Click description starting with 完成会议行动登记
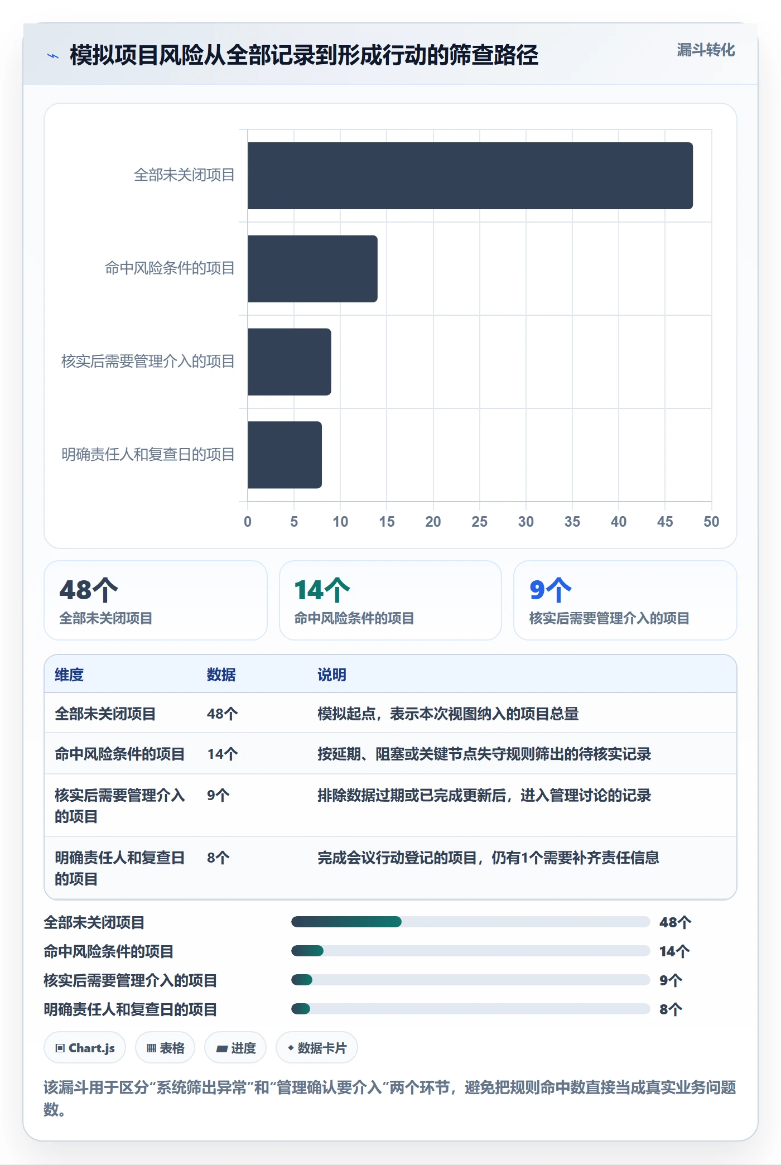 point(488,858)
